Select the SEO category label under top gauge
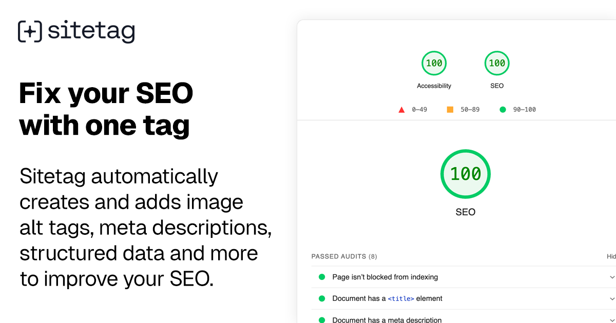The width and height of the screenshot is (616, 323). tap(496, 86)
